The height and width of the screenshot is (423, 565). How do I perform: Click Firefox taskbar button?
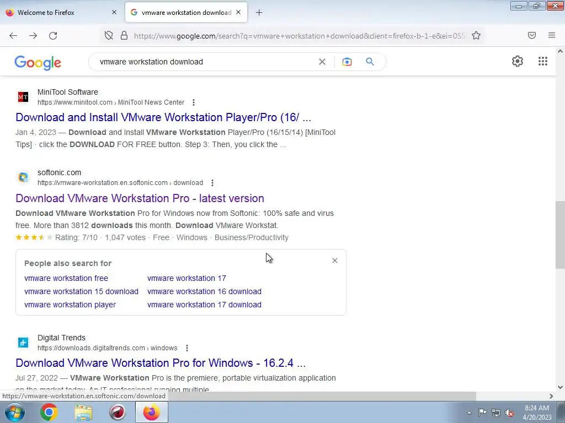coord(152,412)
